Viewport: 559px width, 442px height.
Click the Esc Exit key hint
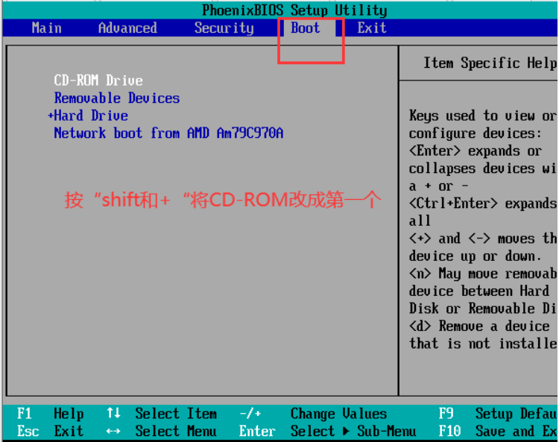tap(50, 432)
